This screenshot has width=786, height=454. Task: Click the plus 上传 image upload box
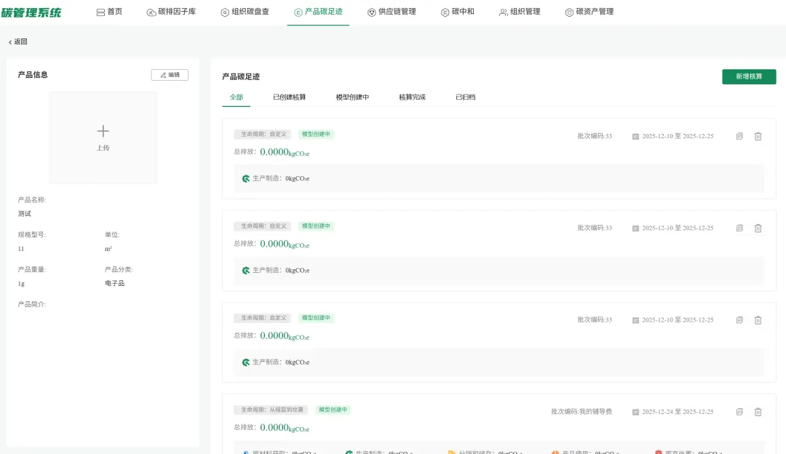(103, 138)
